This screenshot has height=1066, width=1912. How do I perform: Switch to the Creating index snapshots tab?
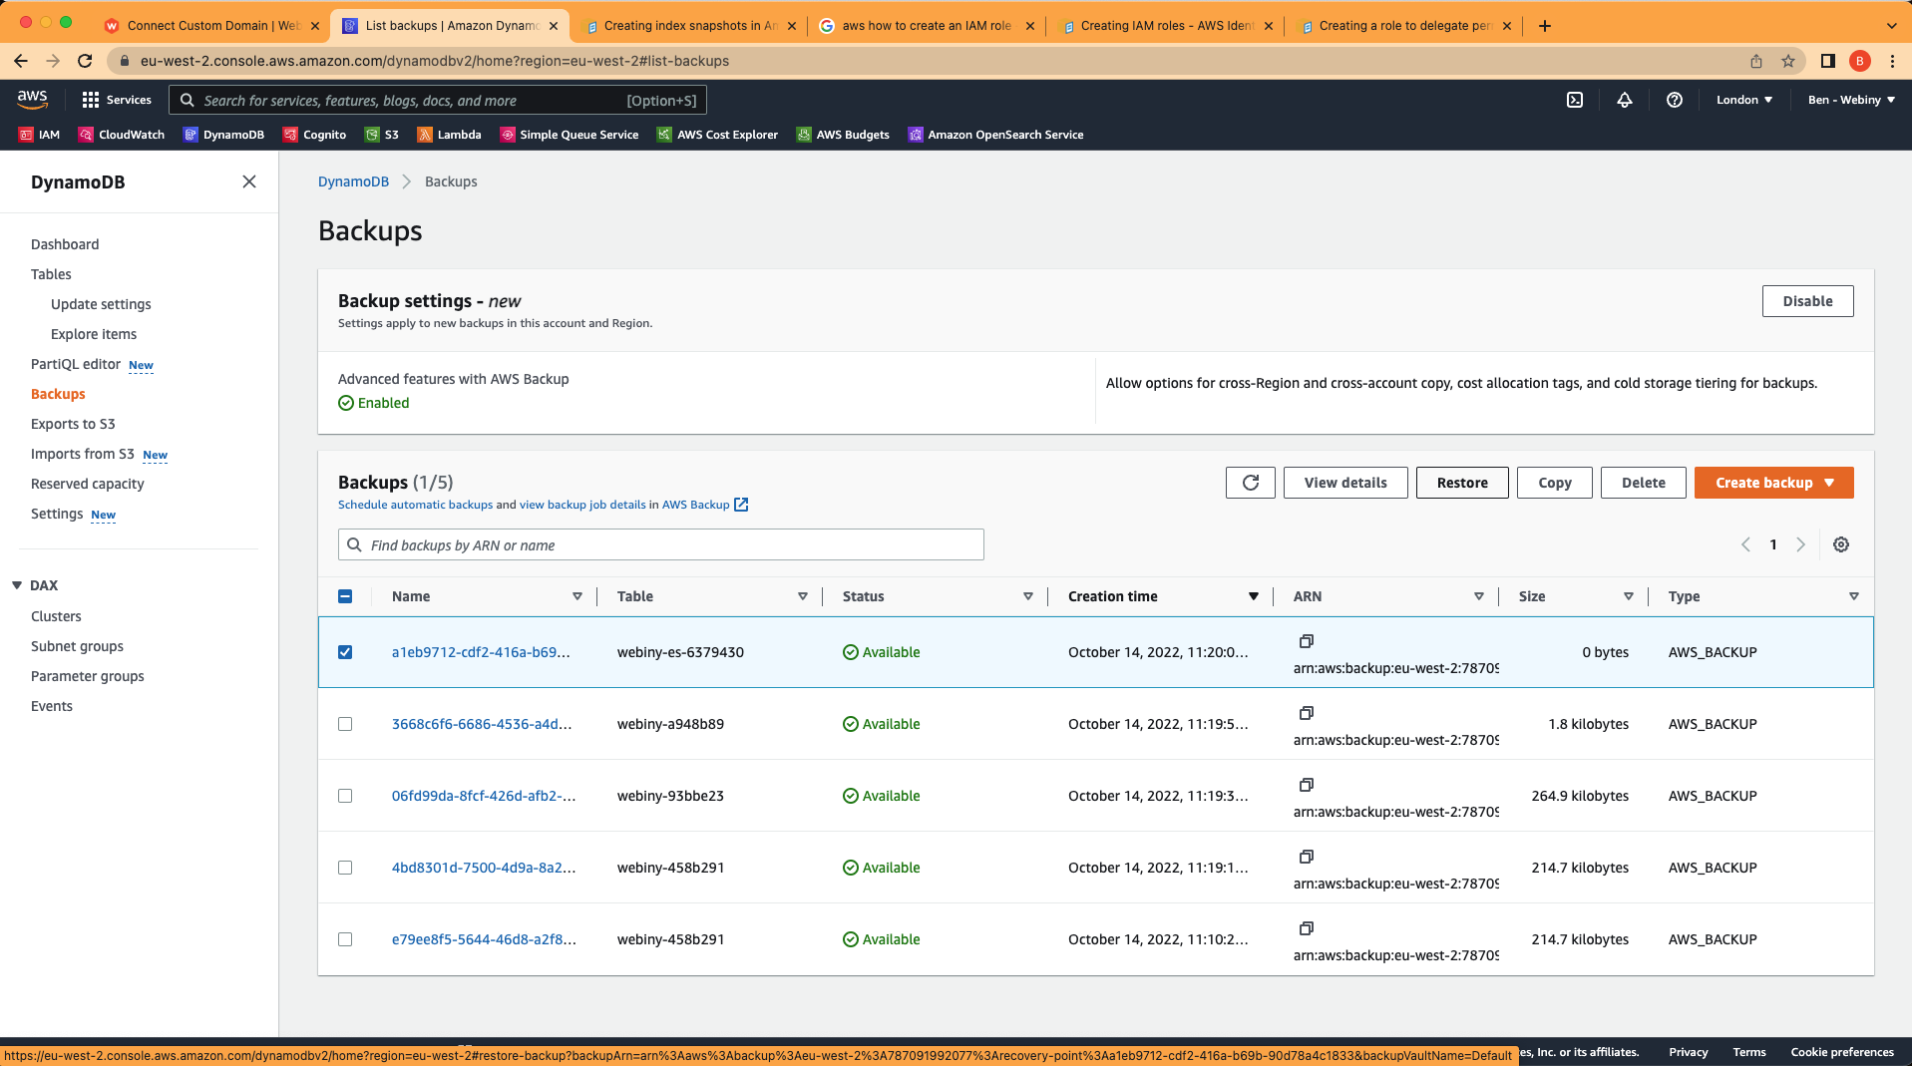click(x=688, y=25)
